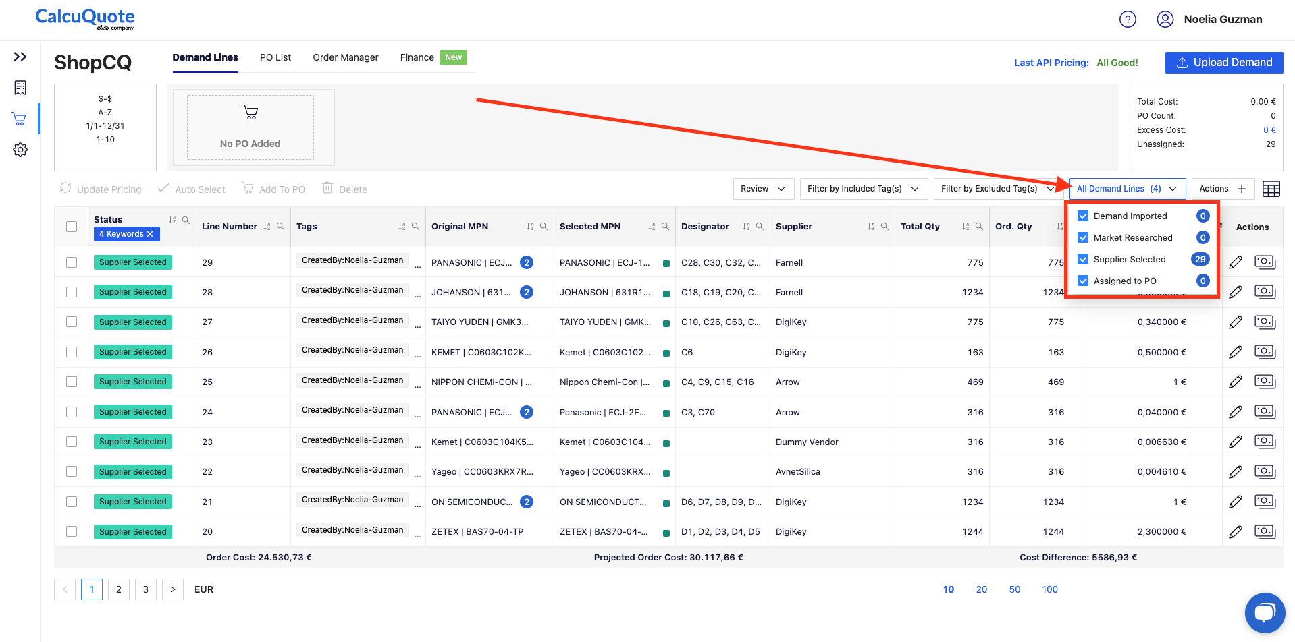The image size is (1295, 642).
Task: Open Filter by Included Tag(s) dropdown
Action: click(x=864, y=189)
